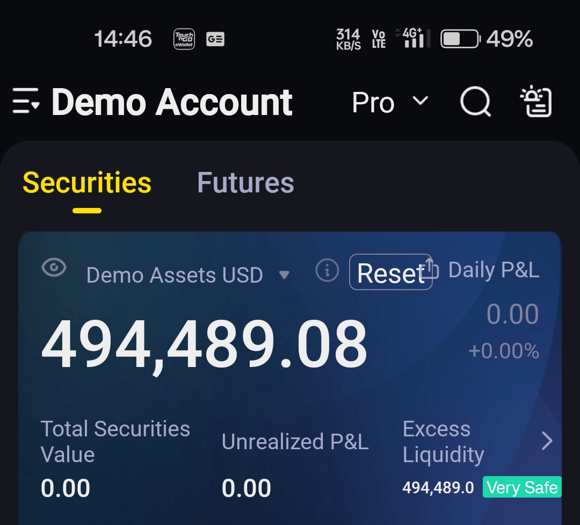Tap the search magnifier icon
The width and height of the screenshot is (580, 525).
point(475,102)
